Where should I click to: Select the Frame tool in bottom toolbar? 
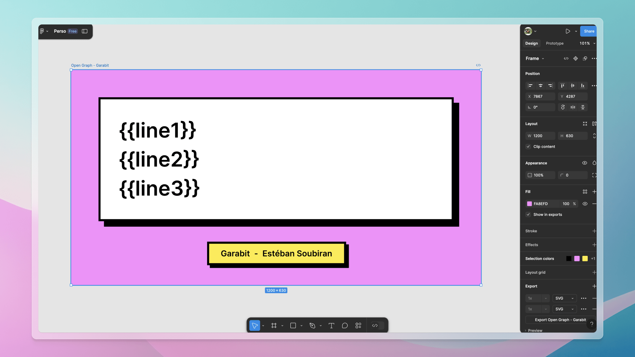point(274,326)
